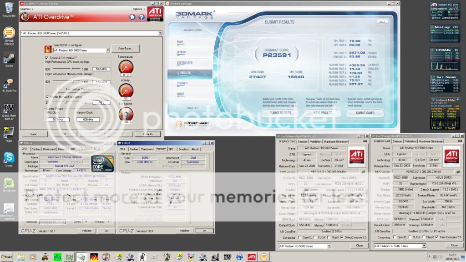
Task: Open the Upgrade section in 3DMark Vantage
Action: (182, 83)
